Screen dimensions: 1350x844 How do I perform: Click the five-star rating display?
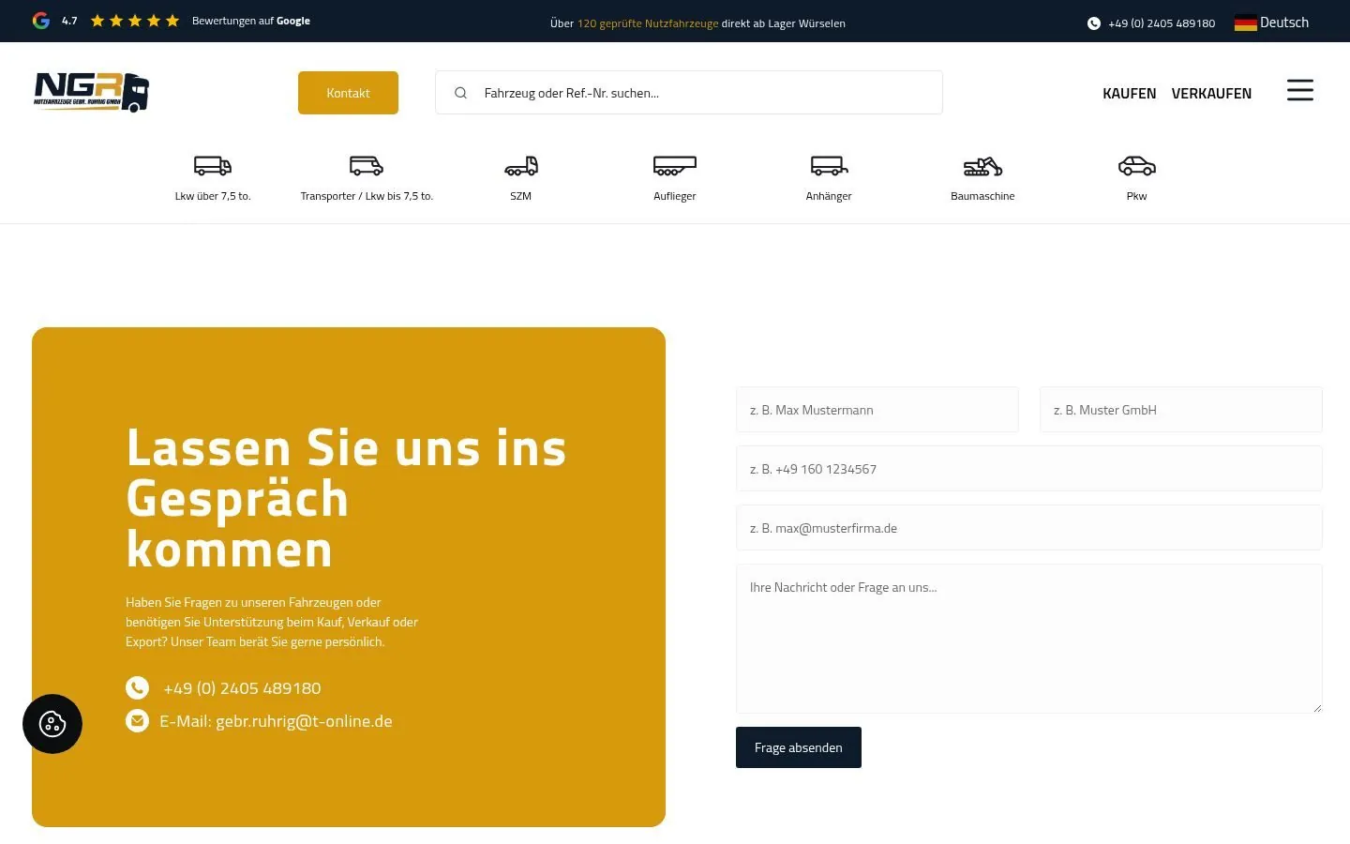click(x=135, y=21)
